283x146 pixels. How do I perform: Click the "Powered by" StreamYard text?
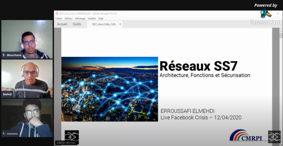pyautogui.click(x=266, y=6)
